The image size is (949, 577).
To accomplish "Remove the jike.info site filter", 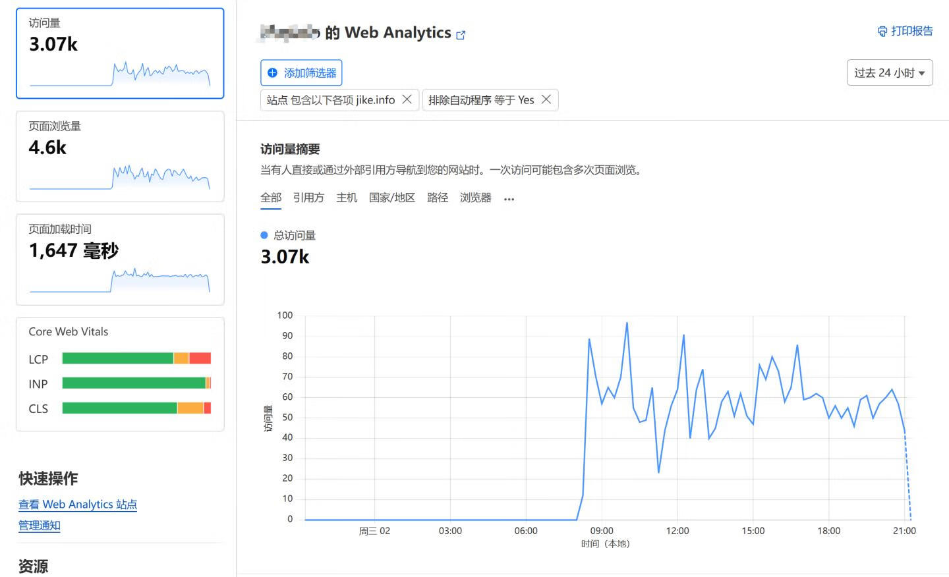I will (407, 99).
